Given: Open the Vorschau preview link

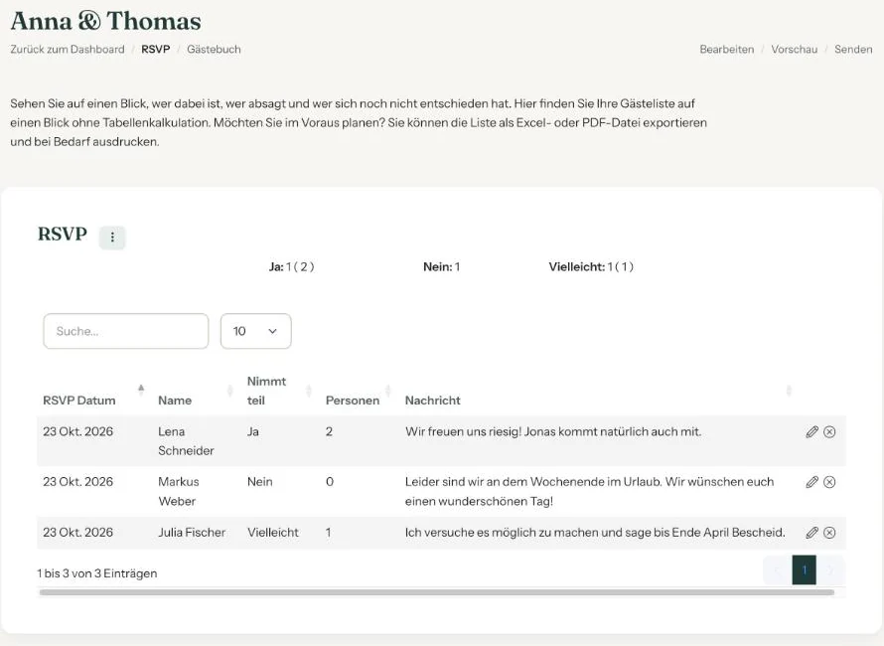Looking at the screenshot, I should coord(794,49).
